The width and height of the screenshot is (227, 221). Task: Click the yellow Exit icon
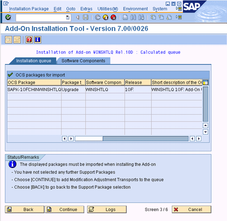[106, 18]
